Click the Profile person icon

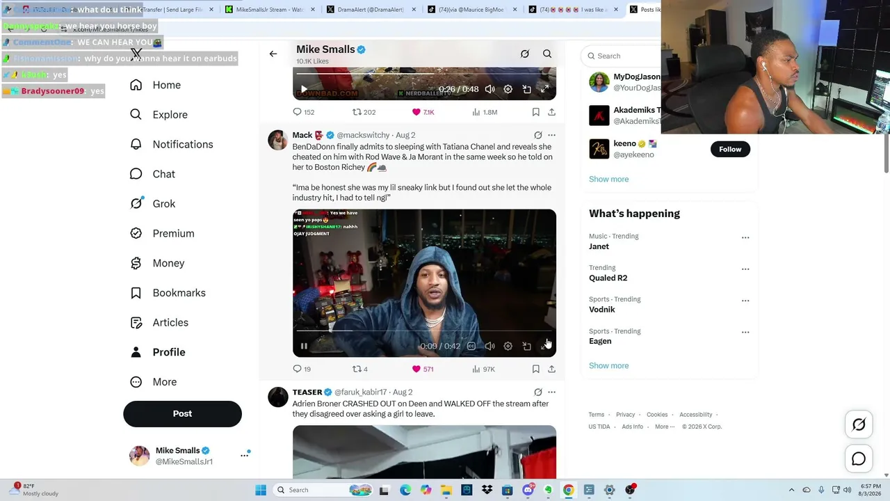coord(136,352)
